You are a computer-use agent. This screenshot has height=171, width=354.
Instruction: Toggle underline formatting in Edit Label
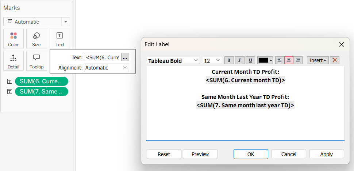pos(250,60)
